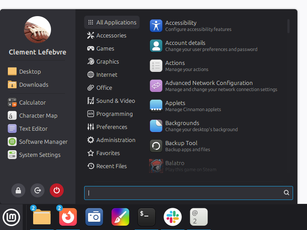Click the applications list scrollbar

[288, 26]
